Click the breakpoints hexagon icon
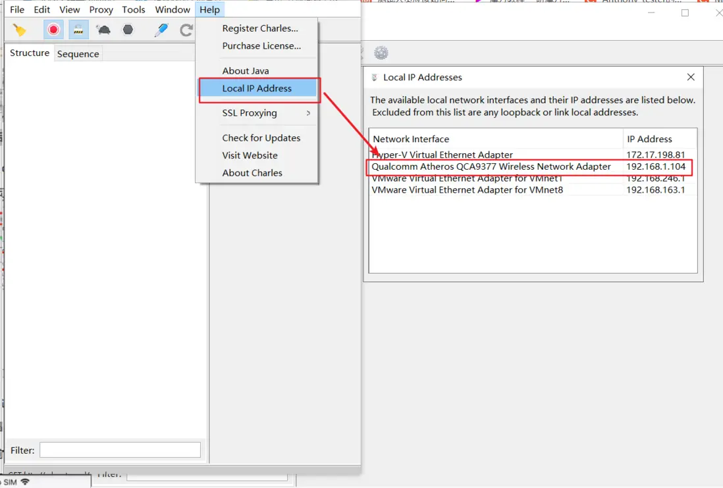Viewport: 723px width, 488px height. click(128, 30)
